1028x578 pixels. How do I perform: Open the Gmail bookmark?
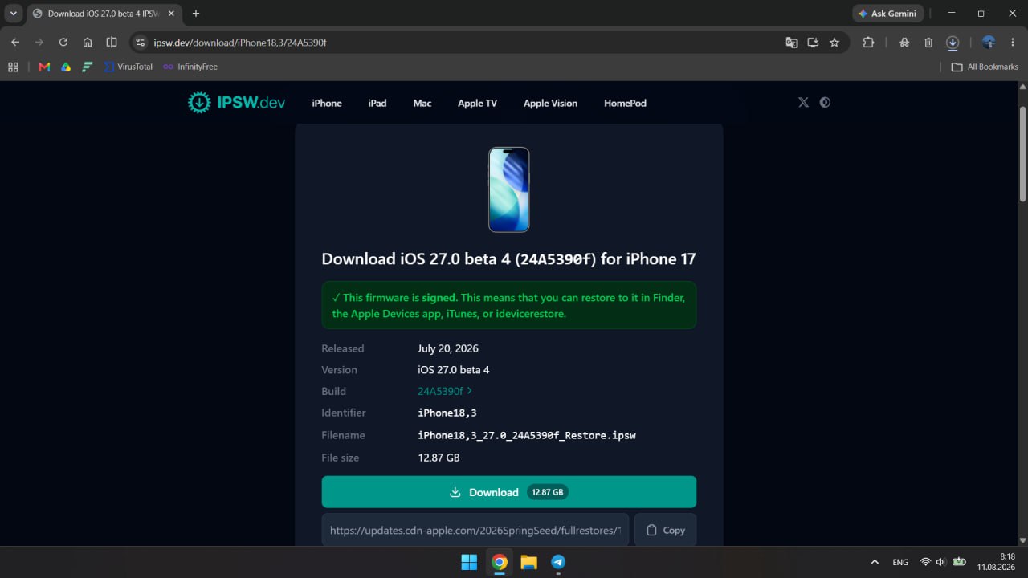tap(44, 67)
